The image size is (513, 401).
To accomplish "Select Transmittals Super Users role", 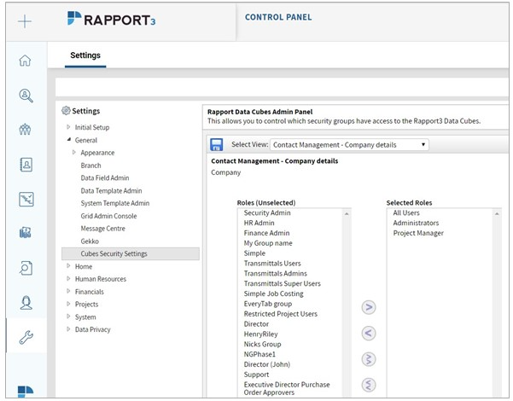I will pos(282,284).
